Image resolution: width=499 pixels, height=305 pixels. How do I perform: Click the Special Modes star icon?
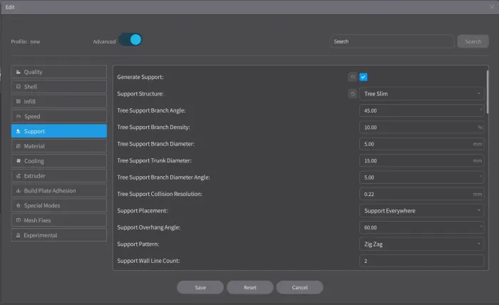19,205
